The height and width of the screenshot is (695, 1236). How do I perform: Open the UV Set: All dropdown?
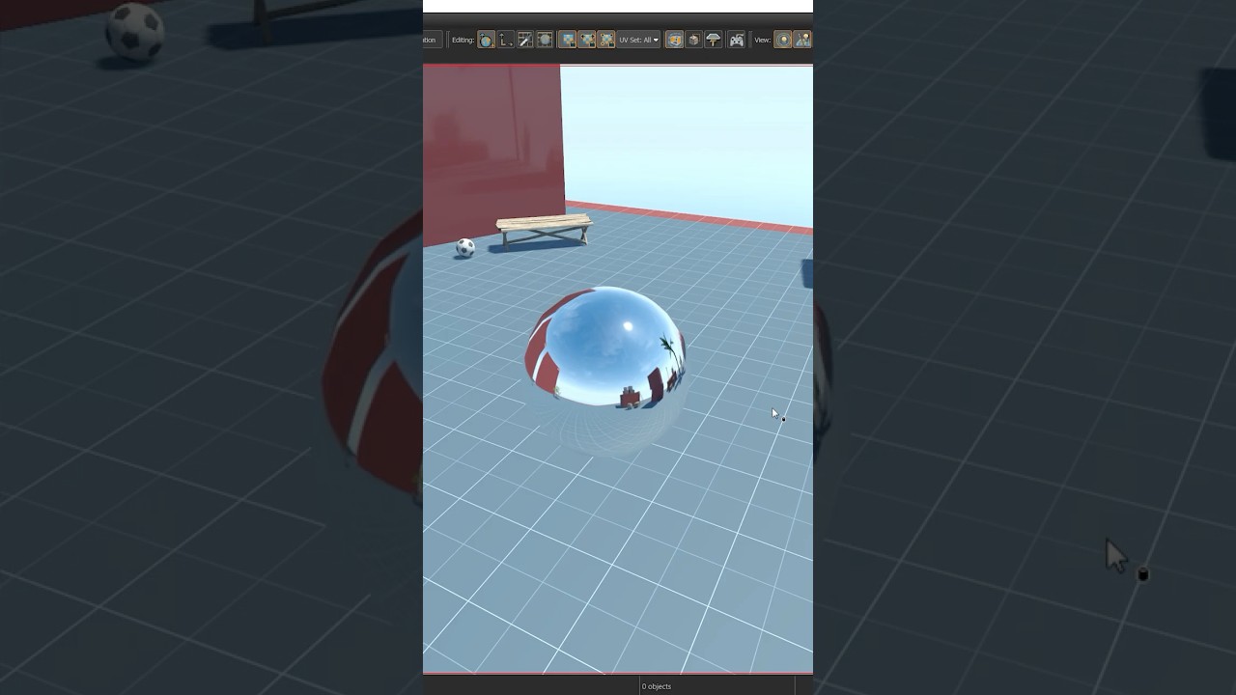(x=639, y=40)
